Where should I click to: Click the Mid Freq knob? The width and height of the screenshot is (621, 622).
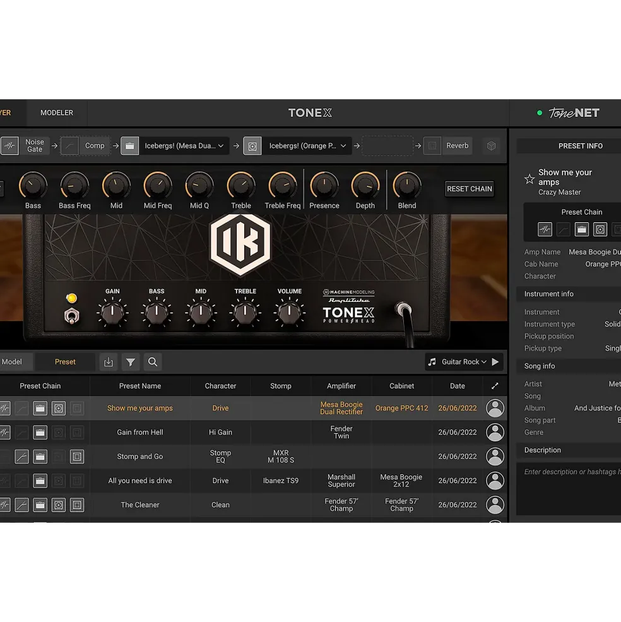157,186
